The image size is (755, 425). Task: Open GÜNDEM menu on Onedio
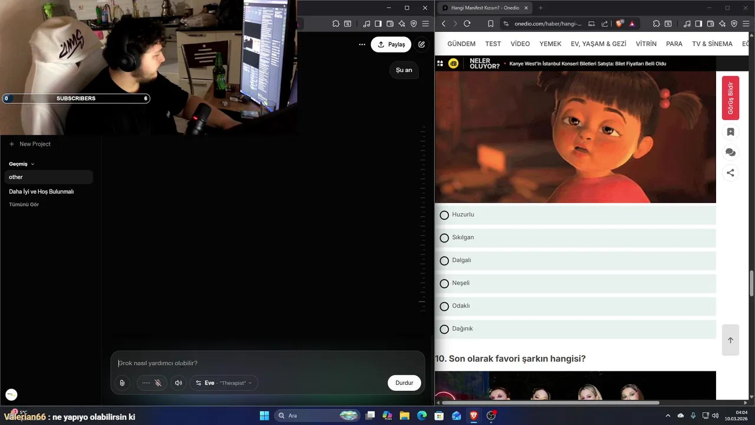(461, 44)
